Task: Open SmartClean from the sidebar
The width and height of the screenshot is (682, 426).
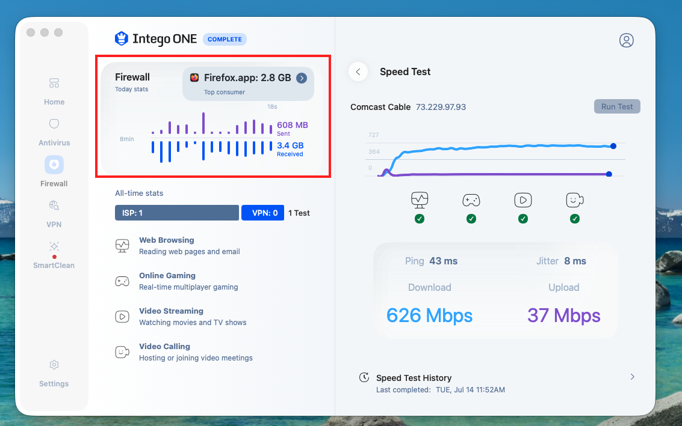Action: (x=54, y=255)
